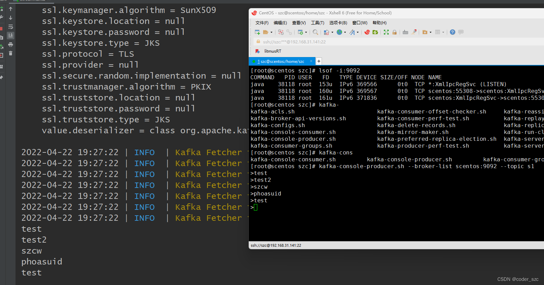
Task: Clear console with the trash icon
Action: point(11,53)
